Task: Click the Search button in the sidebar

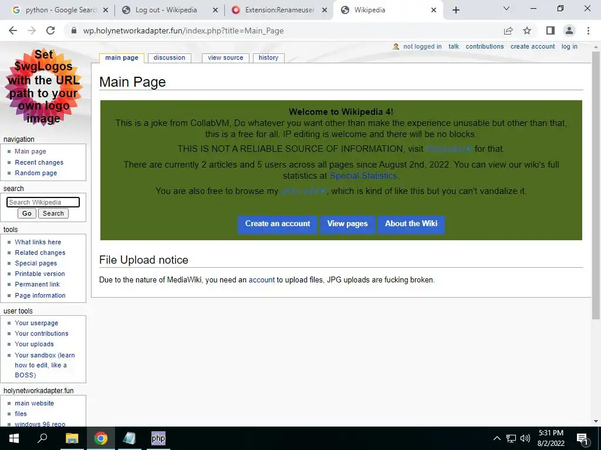Action: coord(53,213)
